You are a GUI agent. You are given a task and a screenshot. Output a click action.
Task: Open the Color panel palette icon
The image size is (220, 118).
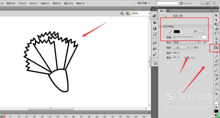(154, 16)
